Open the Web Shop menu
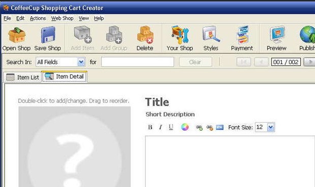The image size is (315, 187). pyautogui.click(x=62, y=18)
